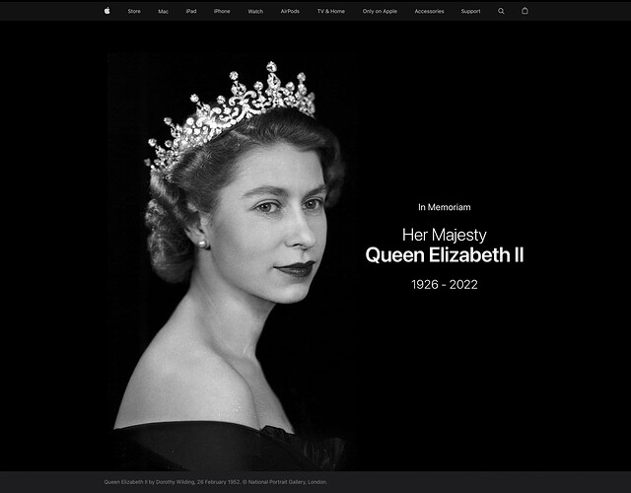Go to the Mac section
The image size is (631, 493).
(163, 11)
